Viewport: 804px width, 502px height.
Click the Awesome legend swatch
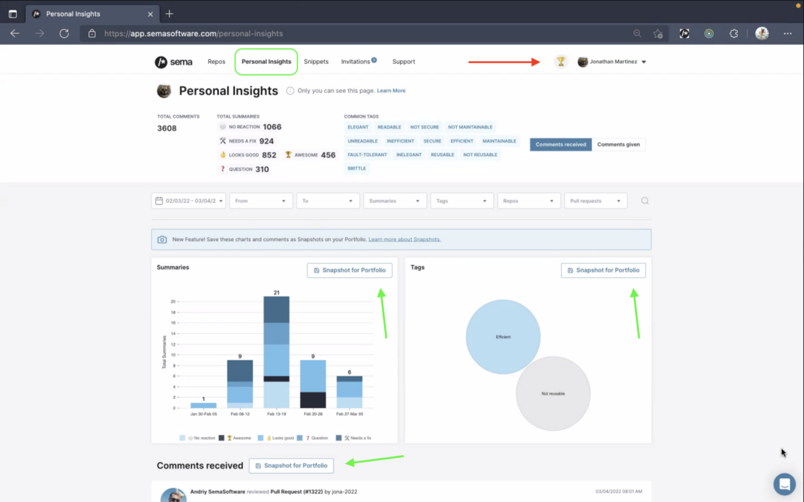click(x=221, y=438)
